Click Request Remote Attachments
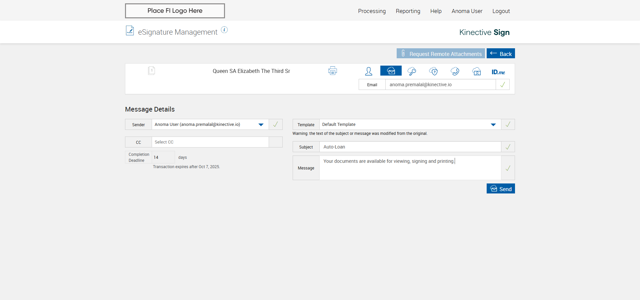This screenshot has width=640, height=300. click(x=440, y=54)
